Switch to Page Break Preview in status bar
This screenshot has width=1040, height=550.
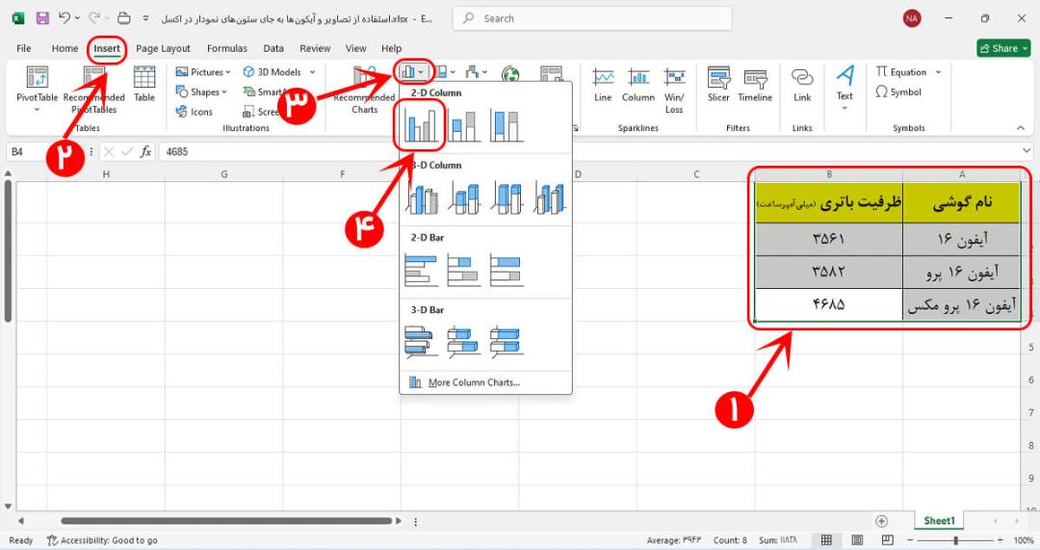pos(888,540)
